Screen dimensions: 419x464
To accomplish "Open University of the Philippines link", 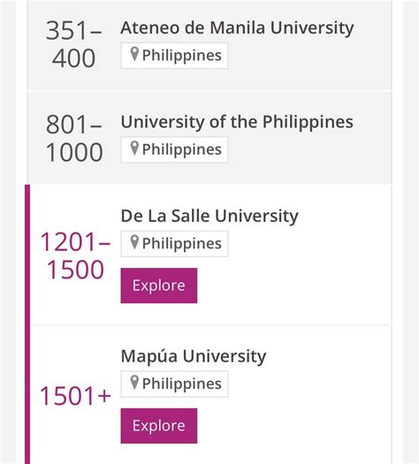I will point(237,122).
